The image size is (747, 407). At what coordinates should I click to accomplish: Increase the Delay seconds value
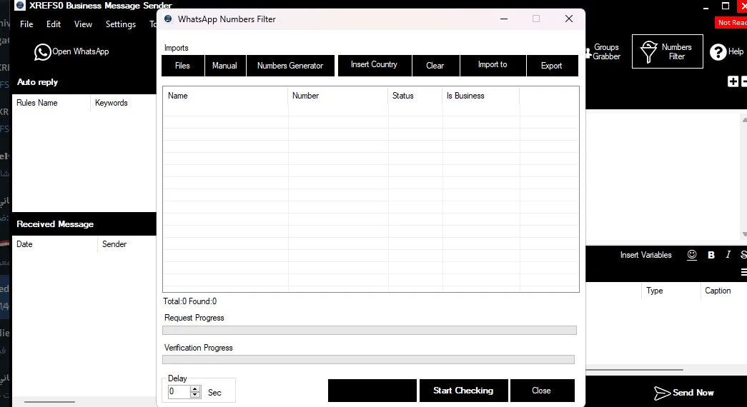click(195, 389)
